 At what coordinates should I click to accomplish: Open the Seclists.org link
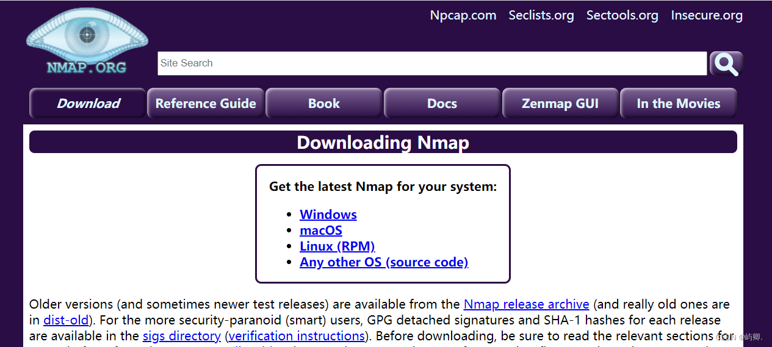coord(541,15)
